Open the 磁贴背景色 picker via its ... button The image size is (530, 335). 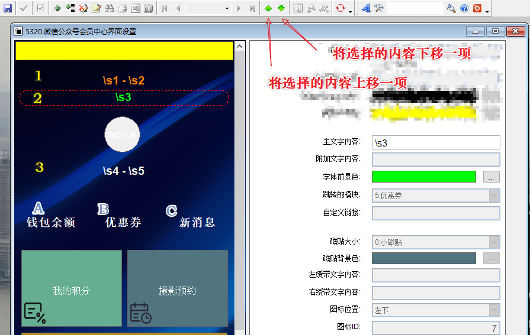pyautogui.click(x=492, y=258)
